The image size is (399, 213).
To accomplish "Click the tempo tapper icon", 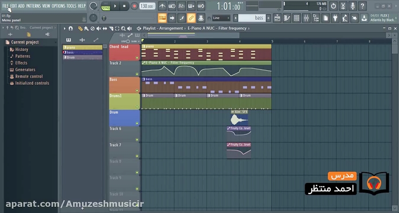I will [x=345, y=18].
